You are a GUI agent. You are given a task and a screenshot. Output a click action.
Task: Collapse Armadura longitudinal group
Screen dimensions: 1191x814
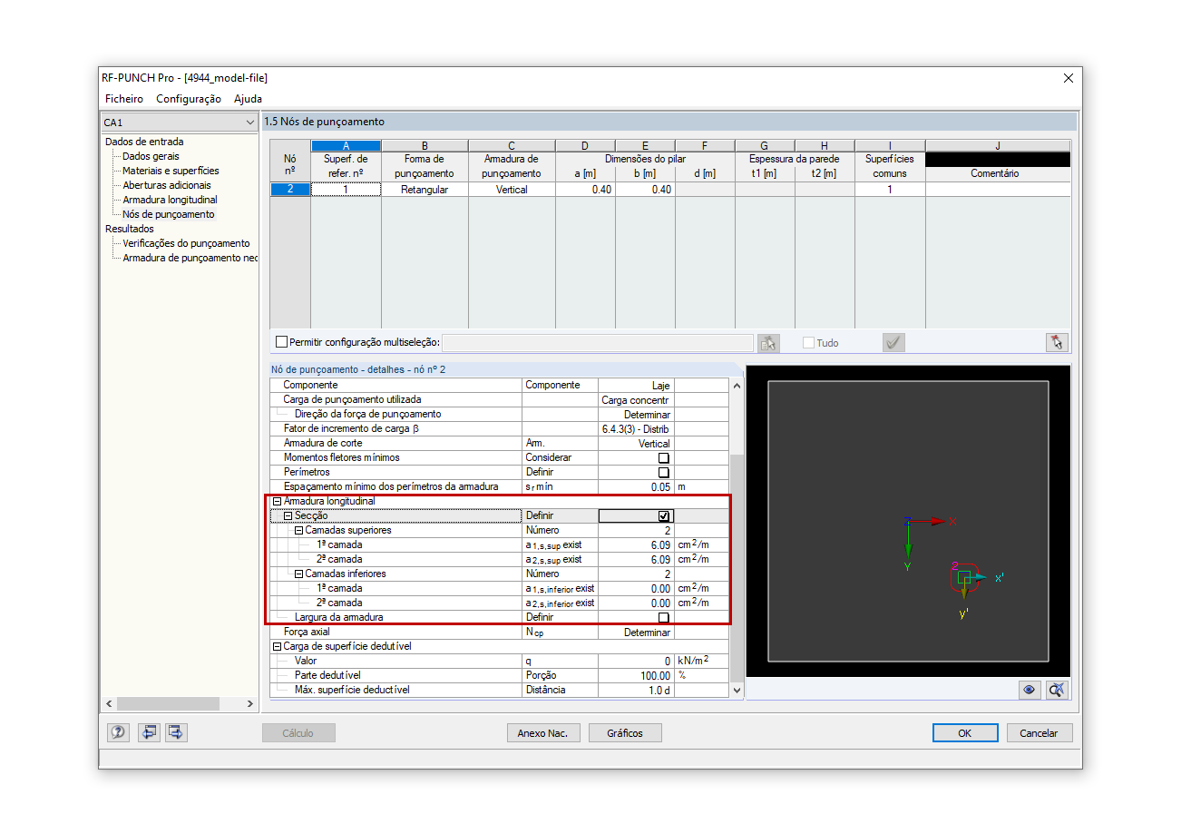(x=278, y=502)
